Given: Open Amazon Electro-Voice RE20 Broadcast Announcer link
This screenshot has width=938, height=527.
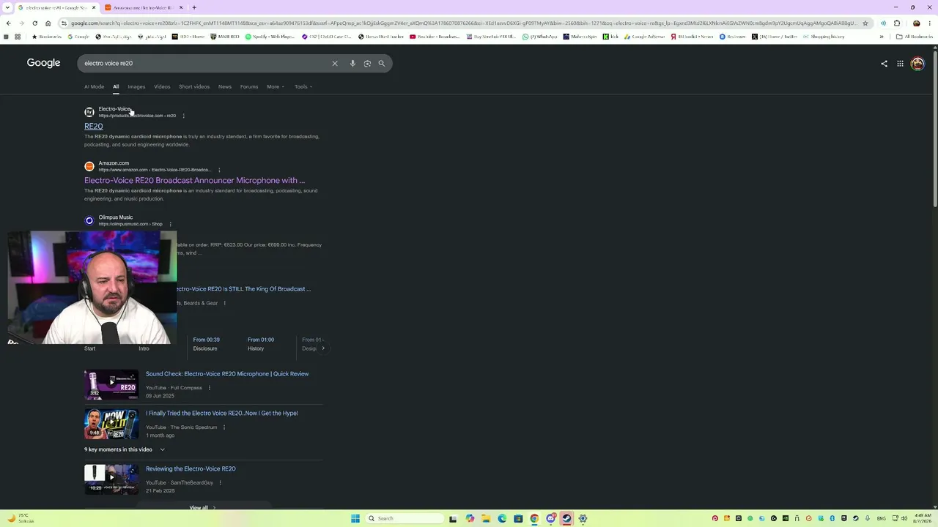Looking at the screenshot, I should click(x=194, y=181).
